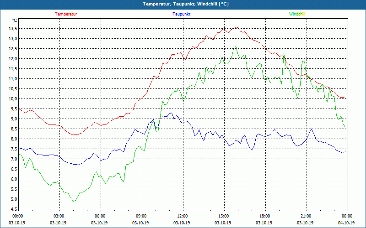Click the 03.10.19 date under 12:00
366x228 pixels.
click(182, 223)
